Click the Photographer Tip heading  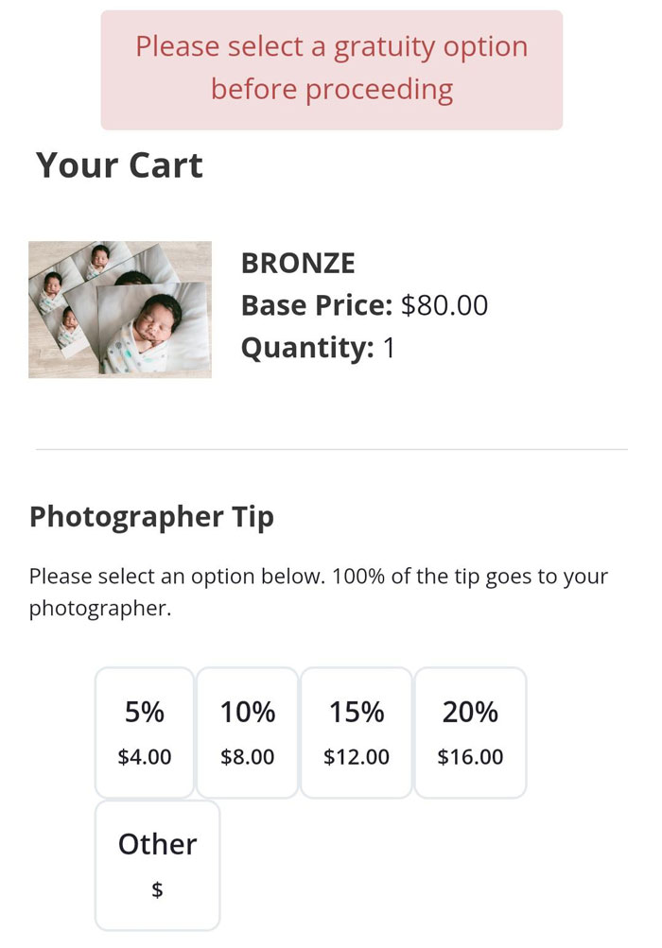(151, 517)
